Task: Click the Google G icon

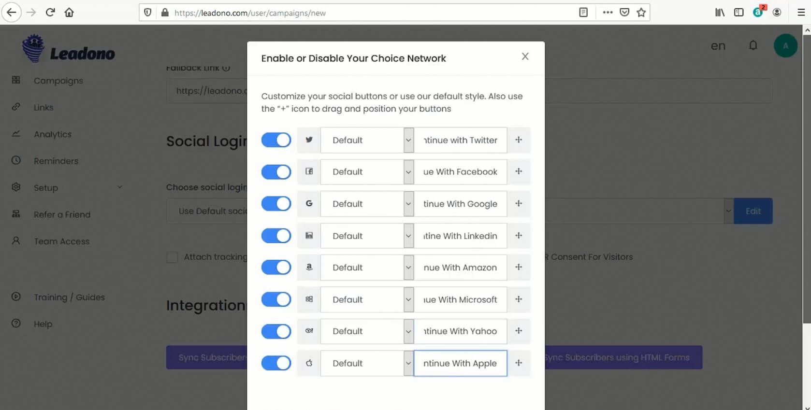Action: coord(309,203)
